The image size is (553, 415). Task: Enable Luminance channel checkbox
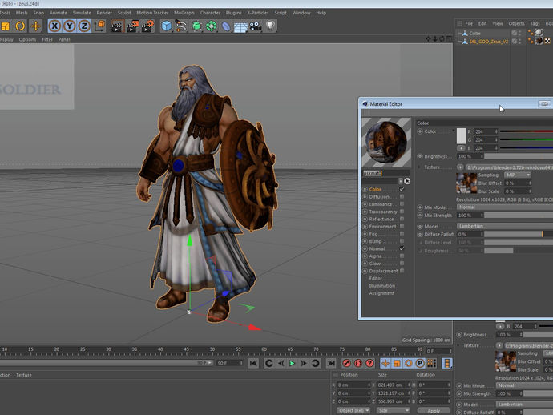(402, 204)
